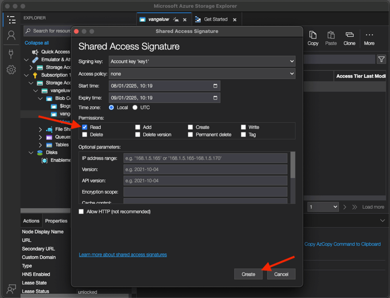Open Settings gear in left sidebar

click(x=11, y=70)
